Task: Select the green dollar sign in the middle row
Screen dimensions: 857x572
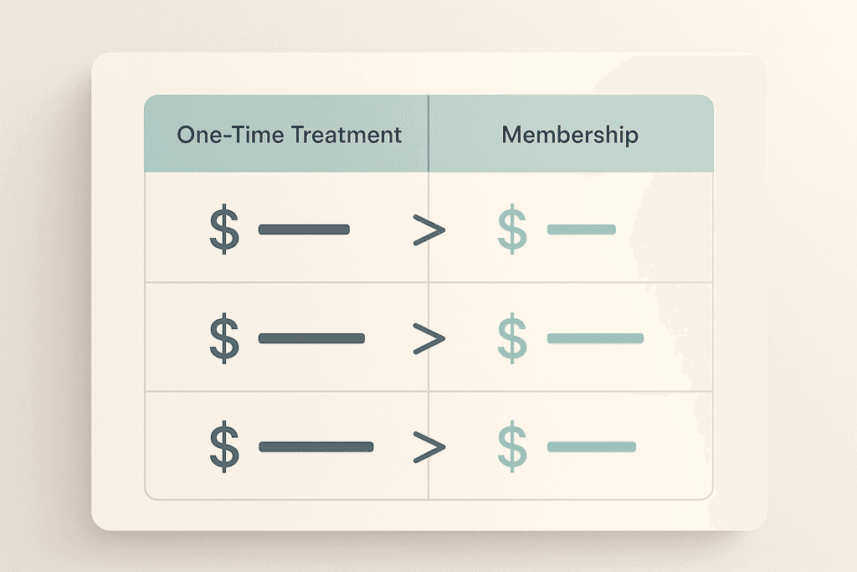Action: 512,338
